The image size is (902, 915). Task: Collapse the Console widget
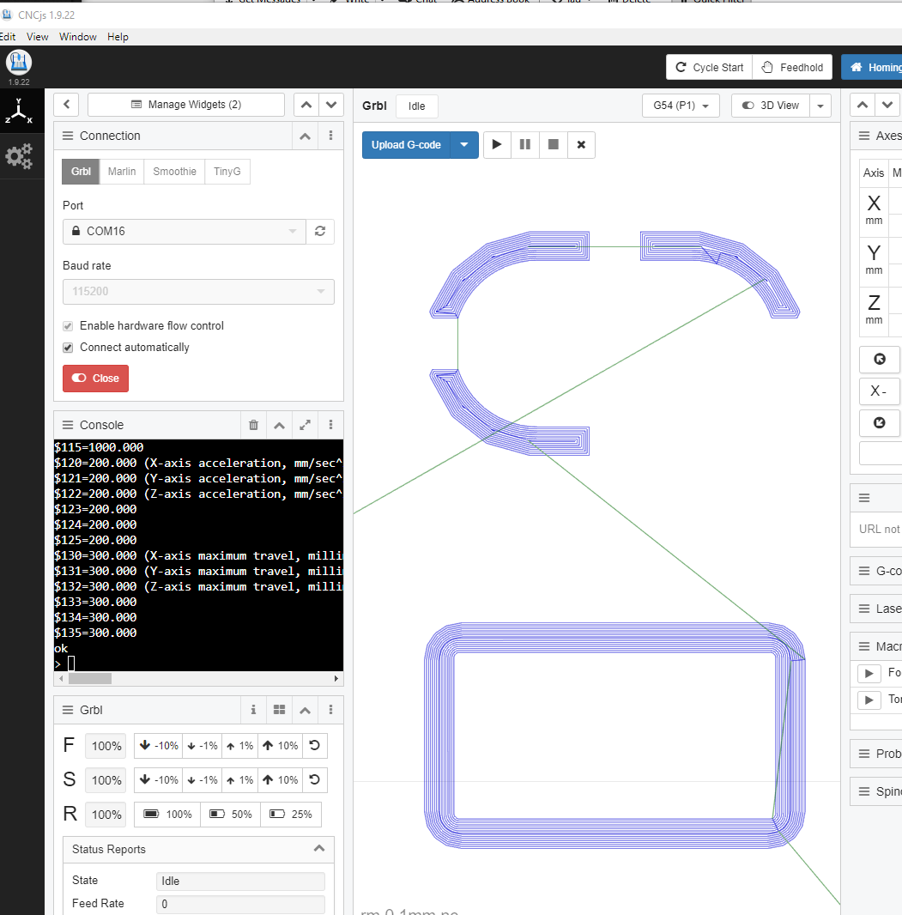pyautogui.click(x=280, y=425)
